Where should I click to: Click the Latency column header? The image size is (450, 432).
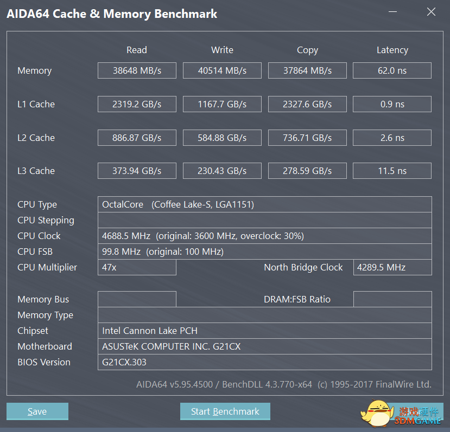click(392, 50)
